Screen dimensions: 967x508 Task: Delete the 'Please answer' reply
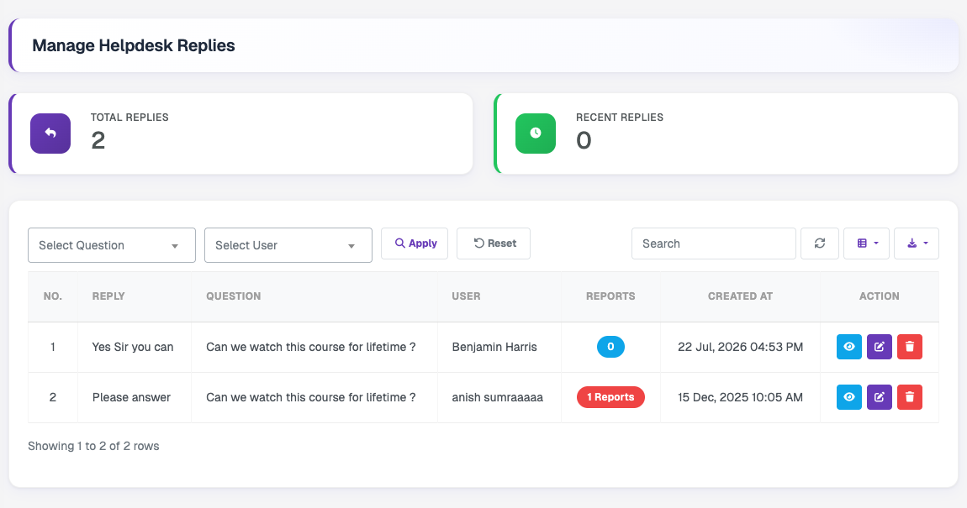click(x=910, y=397)
